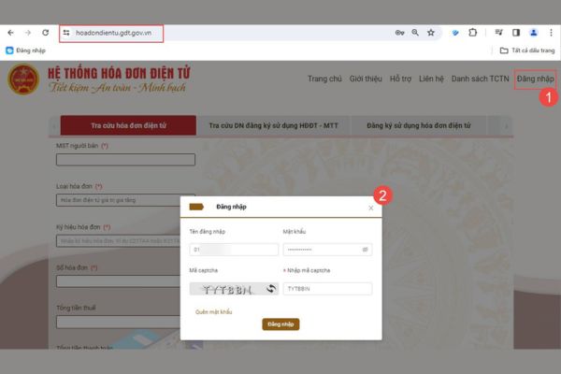
Task: Close the Đăng nhập dialog
Action: coord(371,208)
